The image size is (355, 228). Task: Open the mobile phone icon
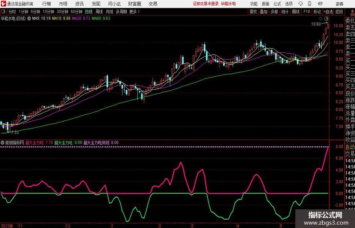(x=310, y=4)
